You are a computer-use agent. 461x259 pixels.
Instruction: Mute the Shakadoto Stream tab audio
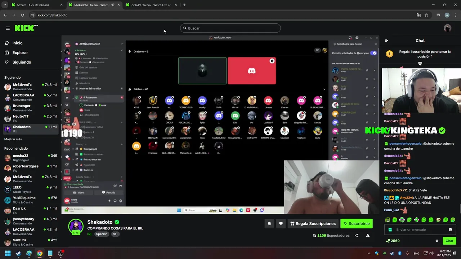pos(113,5)
